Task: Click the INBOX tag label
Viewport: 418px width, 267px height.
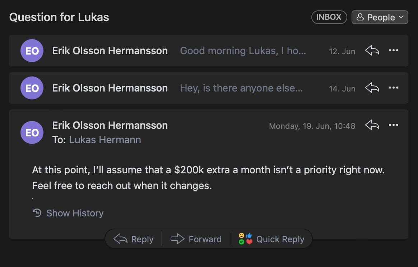Action: tap(329, 17)
